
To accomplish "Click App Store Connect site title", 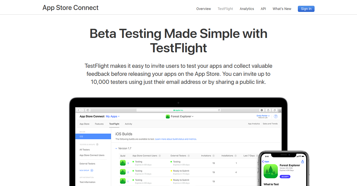I will tap(71, 8).
